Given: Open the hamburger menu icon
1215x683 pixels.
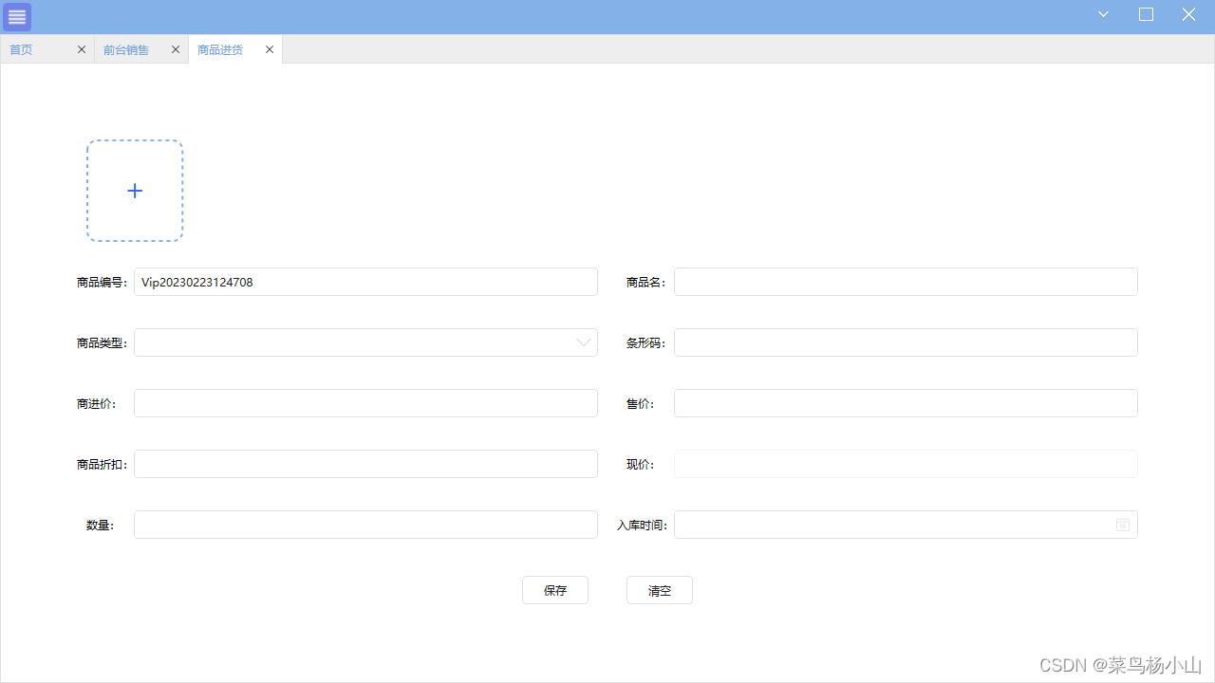Looking at the screenshot, I should [x=17, y=17].
